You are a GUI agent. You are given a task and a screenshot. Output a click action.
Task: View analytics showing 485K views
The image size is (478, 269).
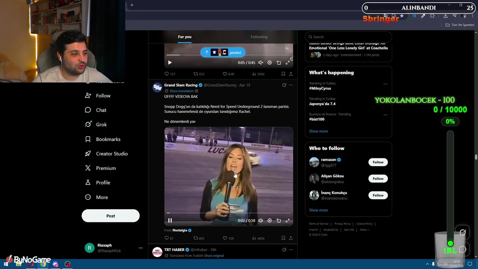tap(258, 238)
